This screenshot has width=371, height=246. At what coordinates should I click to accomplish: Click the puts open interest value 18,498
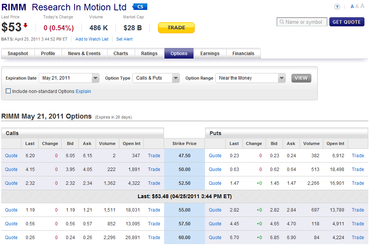point(337,169)
